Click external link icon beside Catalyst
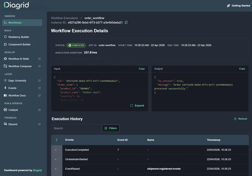252x176 pixels. click(x=39, y=110)
